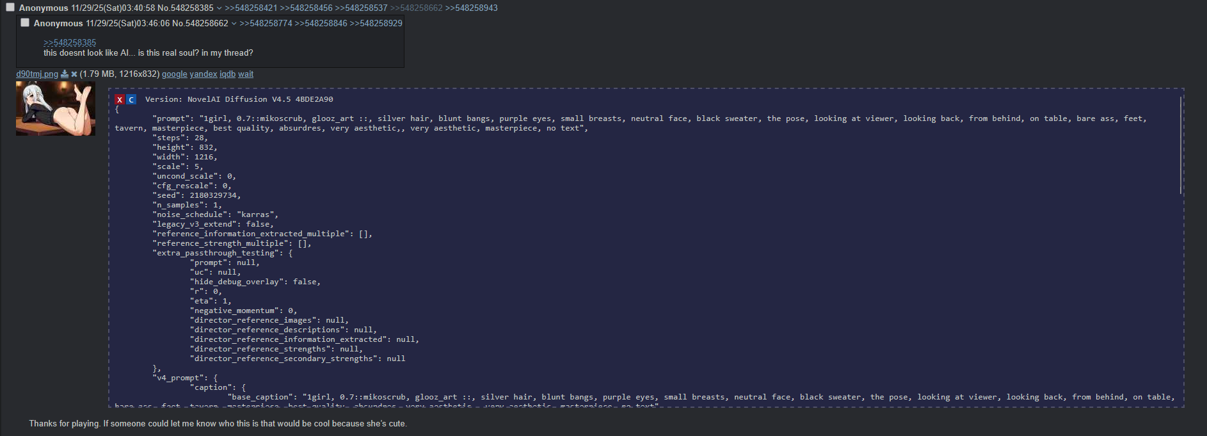This screenshot has height=436, width=1207.
Task: Tick the checkbox for post No.548258385
Action: click(10, 7)
